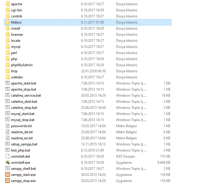Click the xampp_stop.exe orange XAMPP icon
Viewport: 207px width, 184px height.
click(8, 181)
